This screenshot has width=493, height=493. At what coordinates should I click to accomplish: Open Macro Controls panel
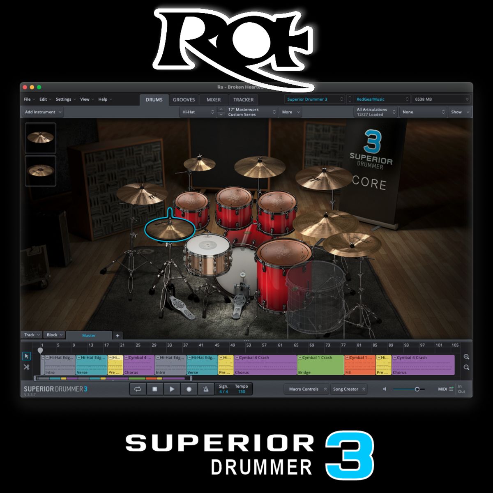tap(306, 389)
